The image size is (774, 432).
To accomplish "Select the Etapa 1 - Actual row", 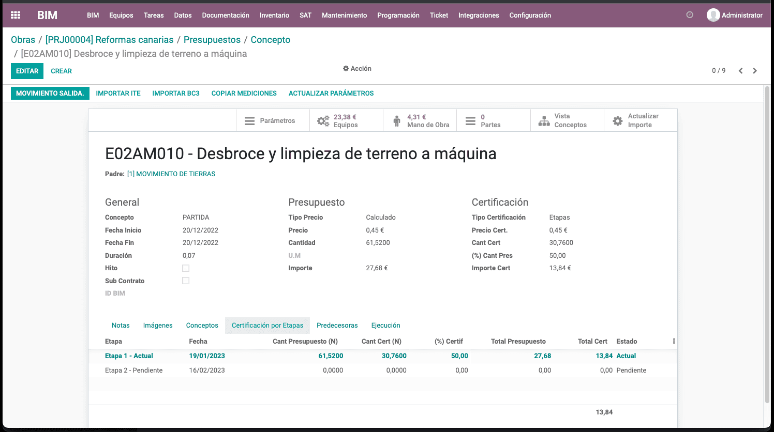I will point(383,356).
